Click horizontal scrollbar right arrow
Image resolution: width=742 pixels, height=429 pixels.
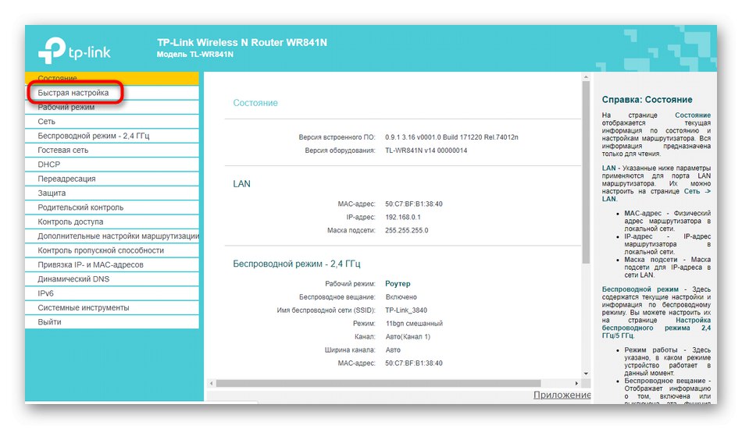pyautogui.click(x=576, y=383)
